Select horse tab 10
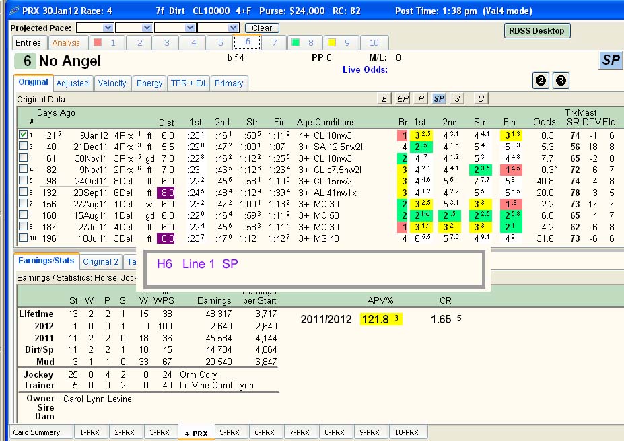Image resolution: width=624 pixels, height=441 pixels. [374, 42]
